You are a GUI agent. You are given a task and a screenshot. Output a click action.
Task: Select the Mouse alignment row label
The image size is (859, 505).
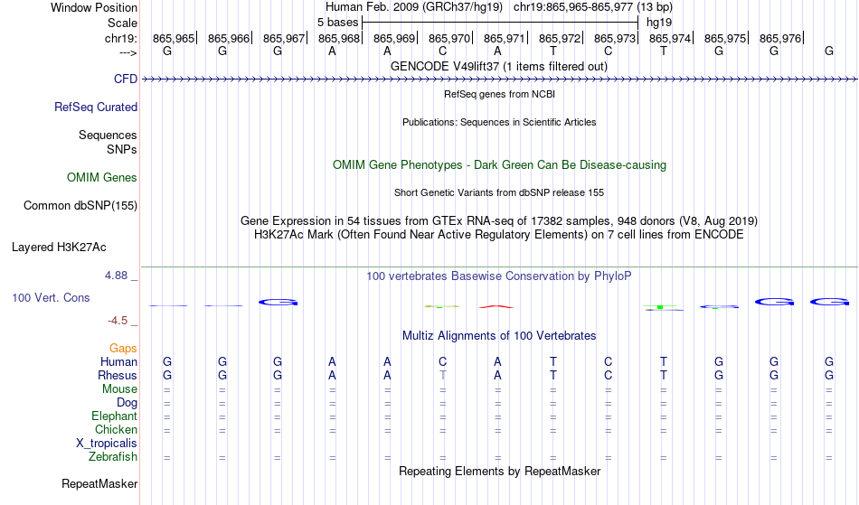point(119,389)
